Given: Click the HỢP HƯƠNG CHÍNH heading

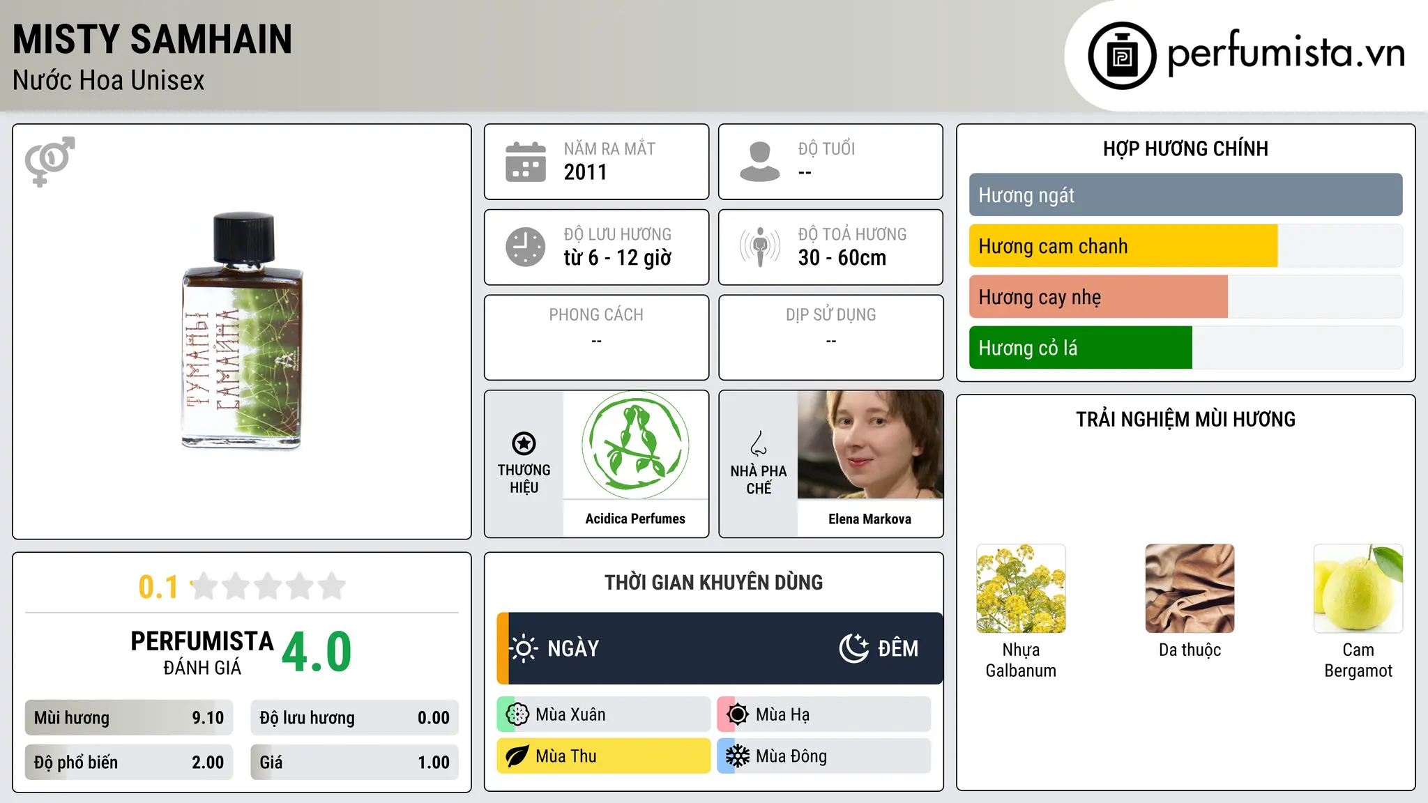Looking at the screenshot, I should [x=1185, y=148].
